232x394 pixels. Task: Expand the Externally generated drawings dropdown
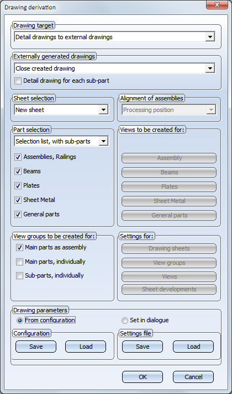click(114, 68)
